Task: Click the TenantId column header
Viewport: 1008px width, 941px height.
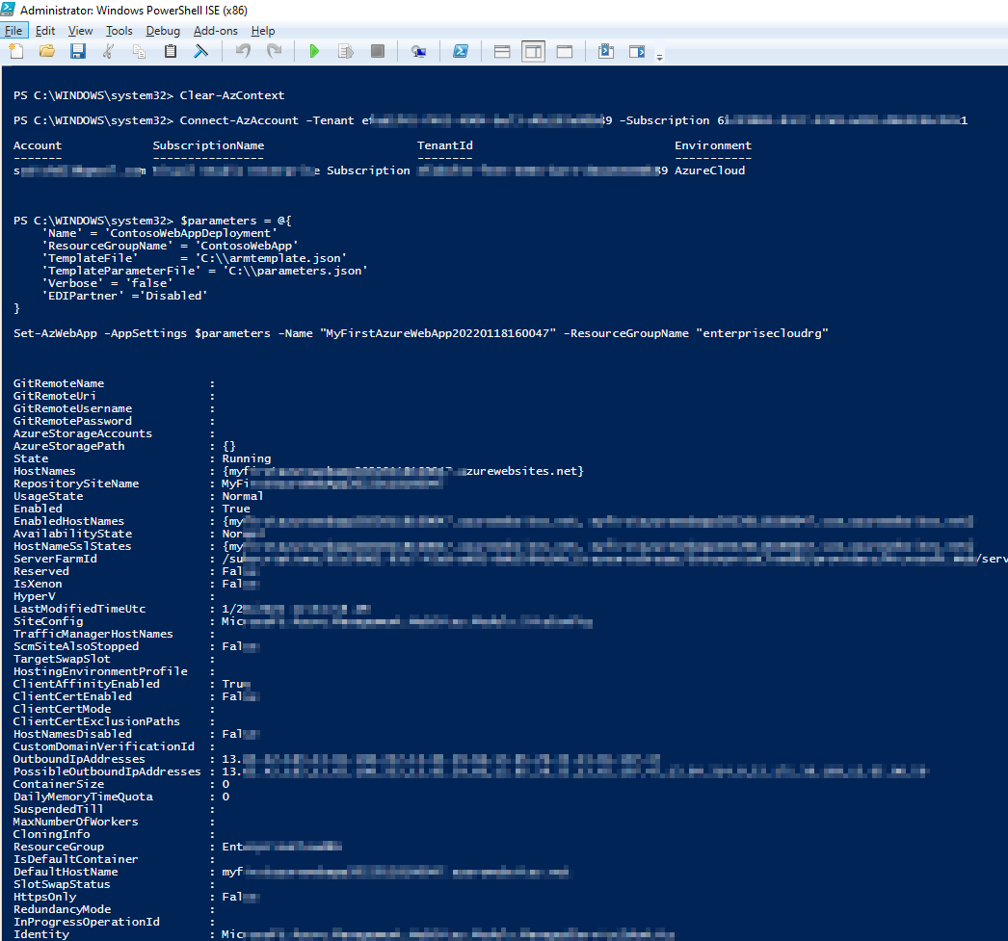Action: [x=445, y=145]
